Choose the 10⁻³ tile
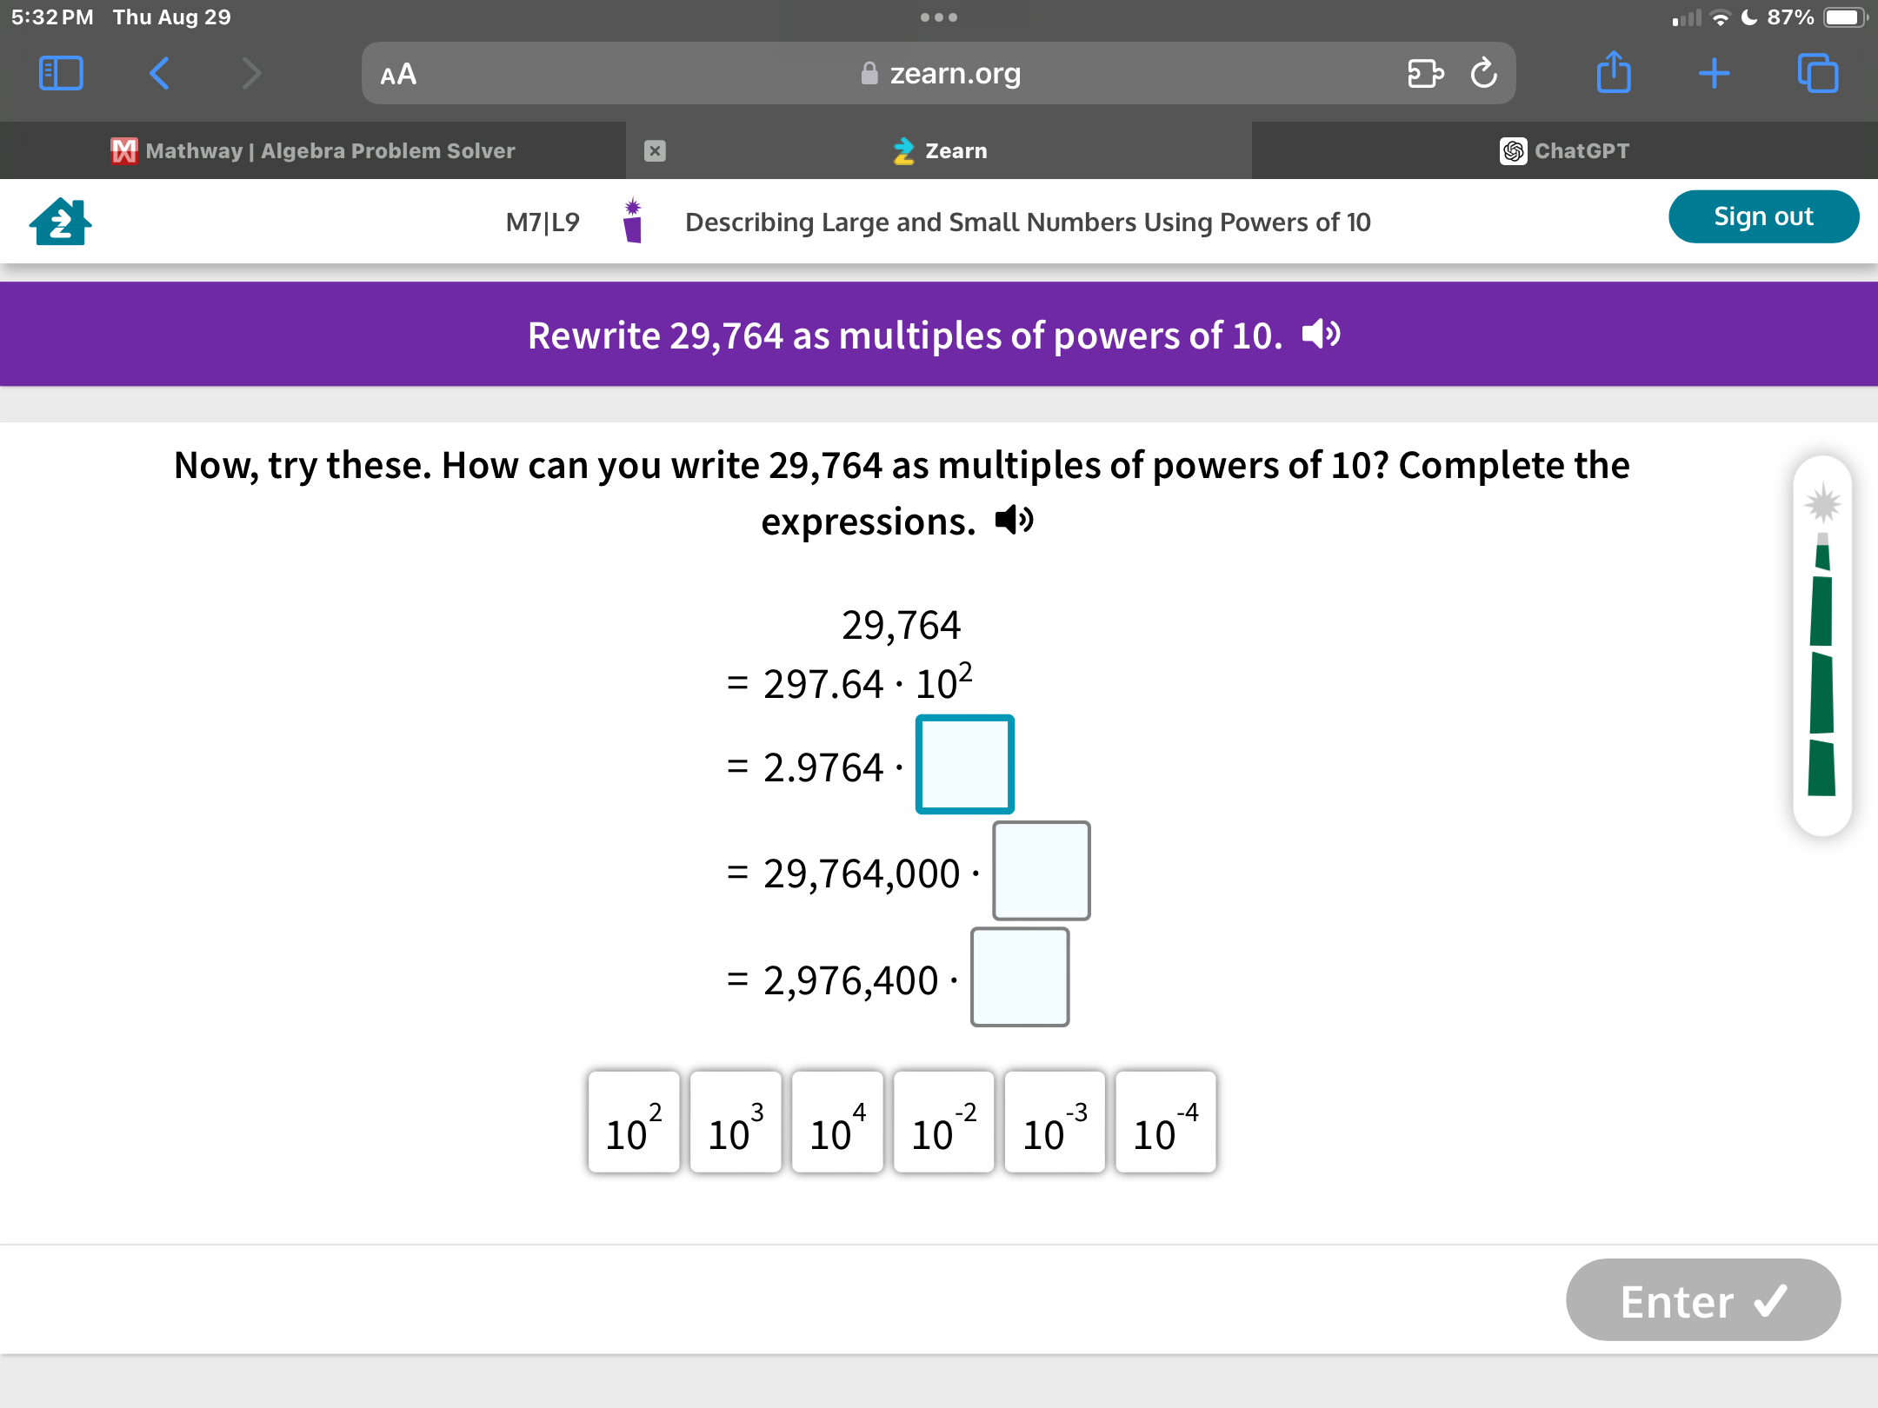 1055,1122
